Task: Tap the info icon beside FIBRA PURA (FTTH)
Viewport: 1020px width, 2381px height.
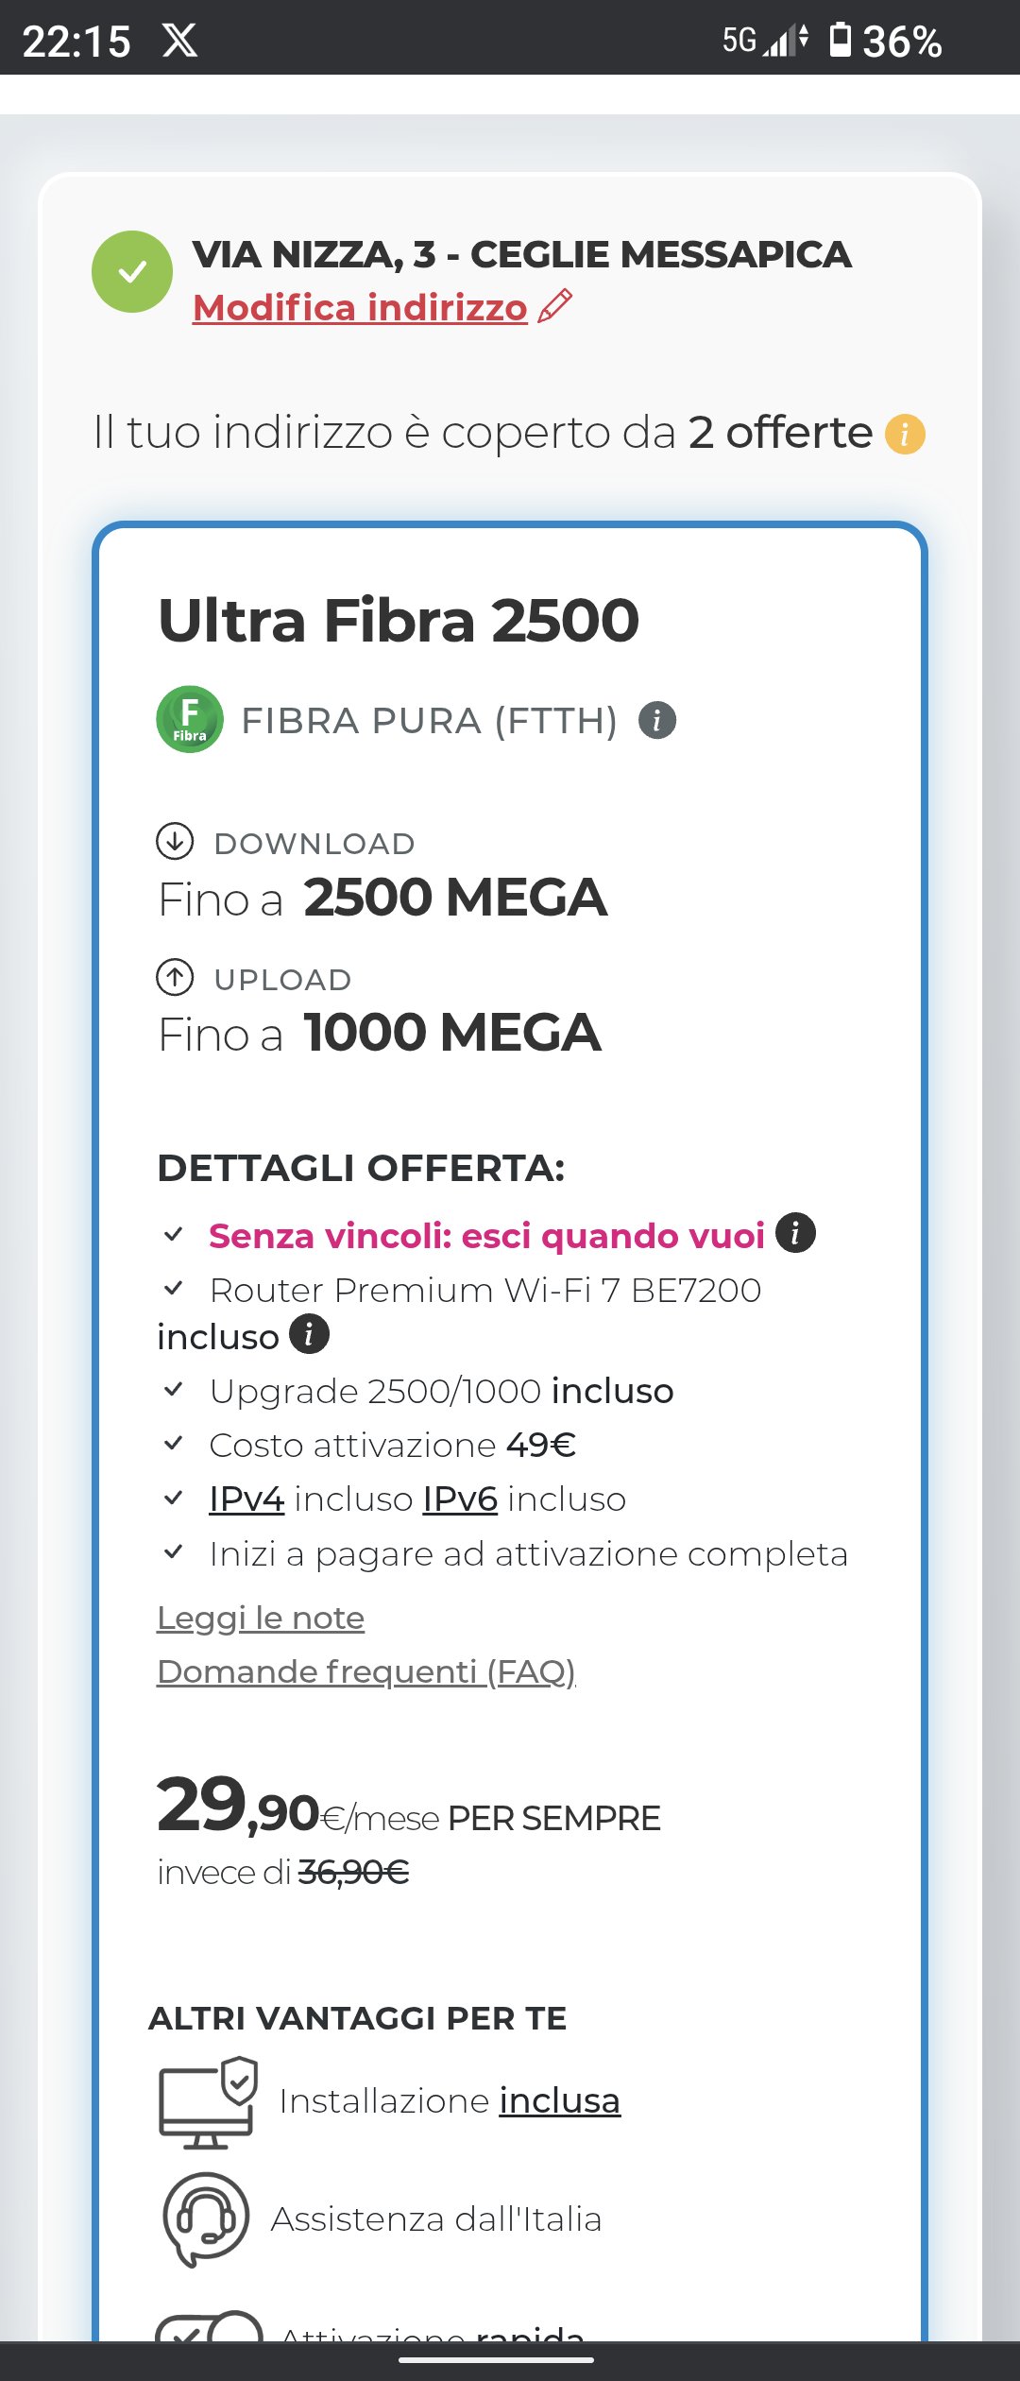Action: click(x=657, y=721)
